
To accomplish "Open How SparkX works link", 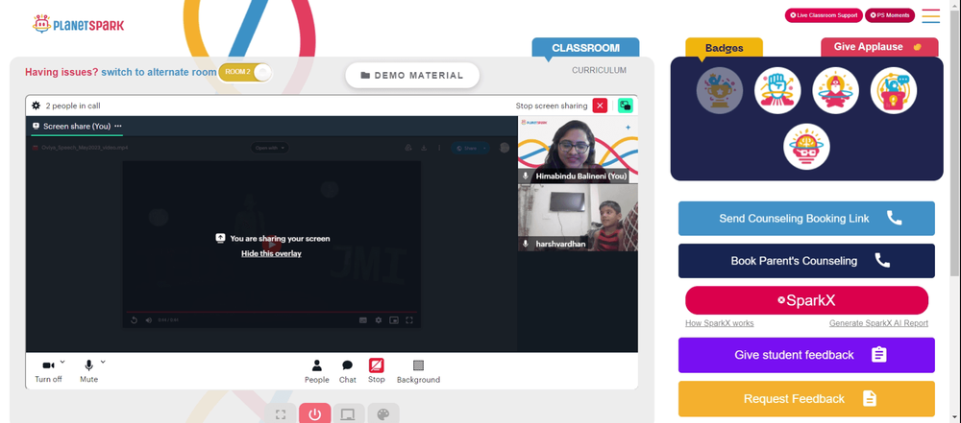I will pos(720,323).
